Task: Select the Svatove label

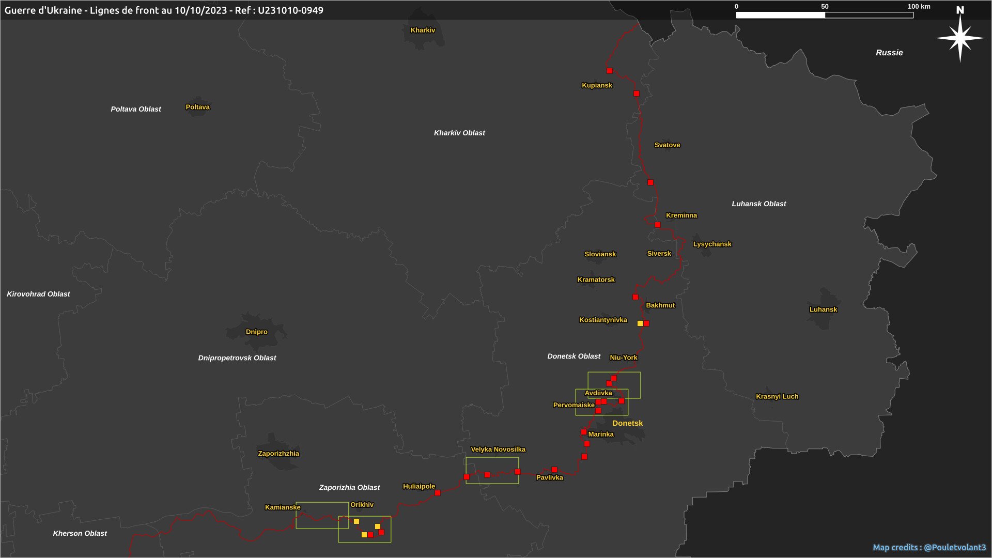Action: [x=668, y=145]
